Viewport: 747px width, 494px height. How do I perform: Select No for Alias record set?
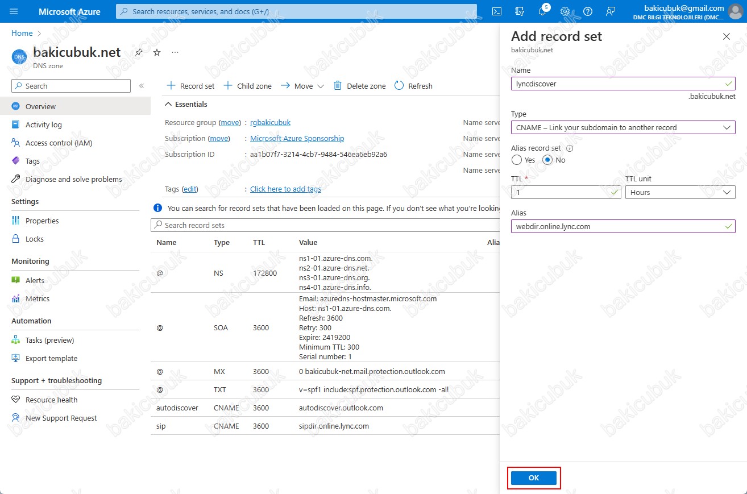pyautogui.click(x=547, y=160)
